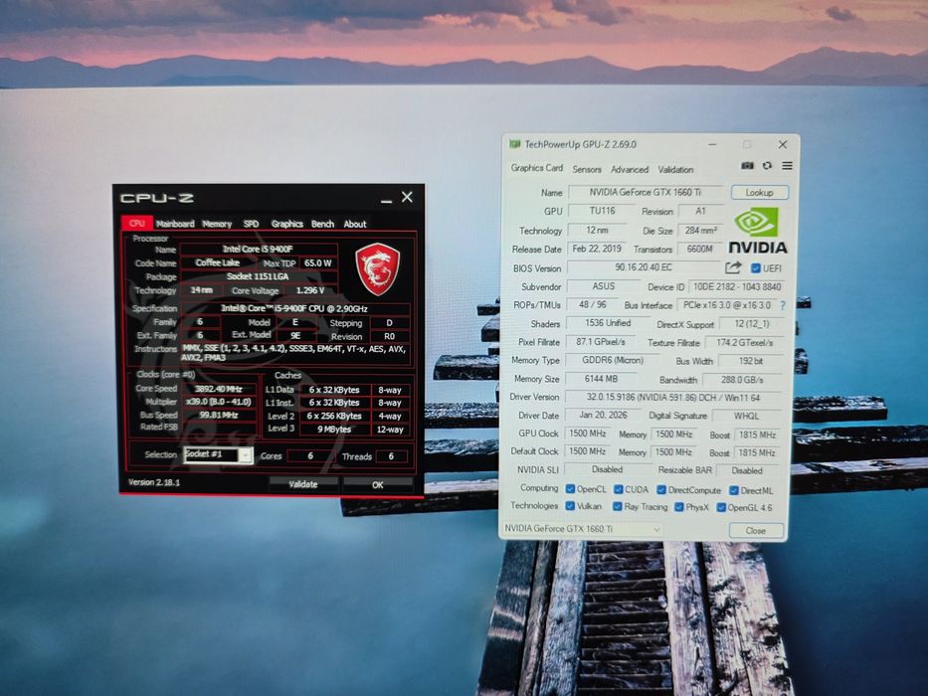Toggle the Vulkan checkbox

[x=570, y=506]
